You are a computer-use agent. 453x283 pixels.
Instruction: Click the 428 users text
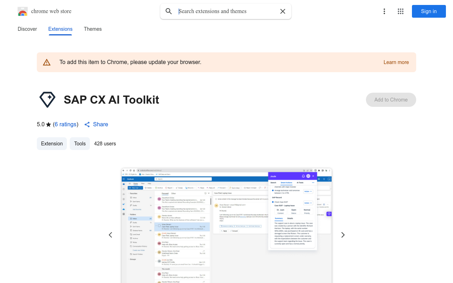pos(105,144)
